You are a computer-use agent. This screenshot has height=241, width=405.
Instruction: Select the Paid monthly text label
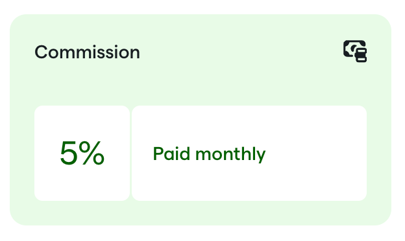pyautogui.click(x=209, y=154)
